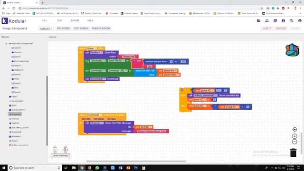304x171 pixels.
Task: Click the taskbar search box
Action: [35, 168]
